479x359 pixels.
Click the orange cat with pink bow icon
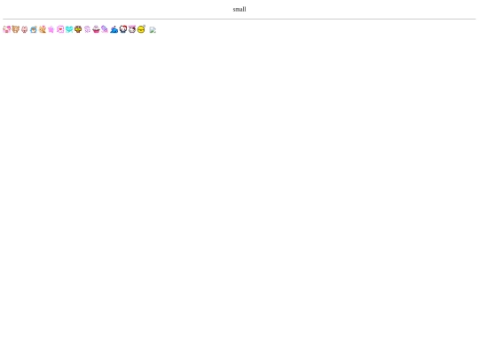point(43,29)
